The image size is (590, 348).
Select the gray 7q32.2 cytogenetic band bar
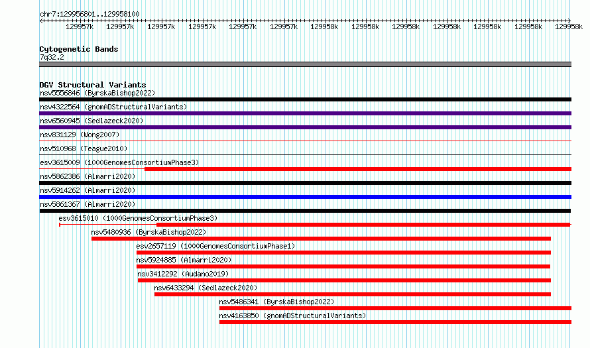pos(305,64)
